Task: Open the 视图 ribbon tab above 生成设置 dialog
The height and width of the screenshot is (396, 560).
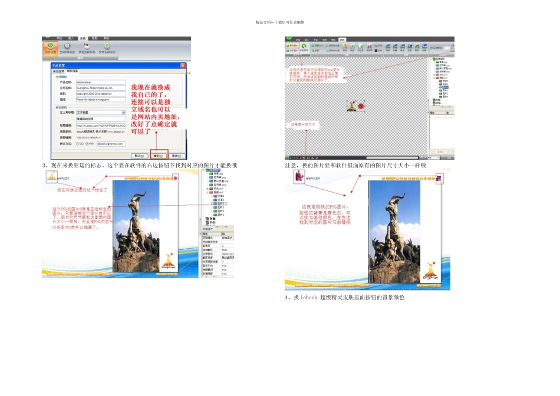Action: point(94,38)
